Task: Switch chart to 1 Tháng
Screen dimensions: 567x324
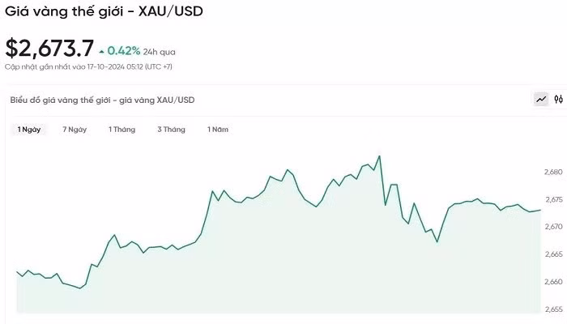Action: (122, 130)
